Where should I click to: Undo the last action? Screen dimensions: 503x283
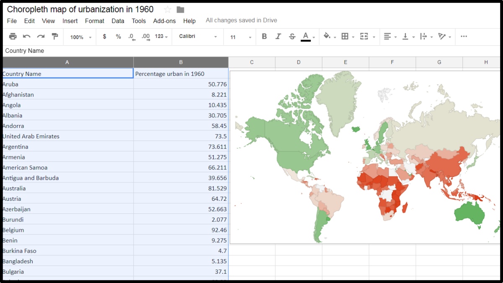27,36
